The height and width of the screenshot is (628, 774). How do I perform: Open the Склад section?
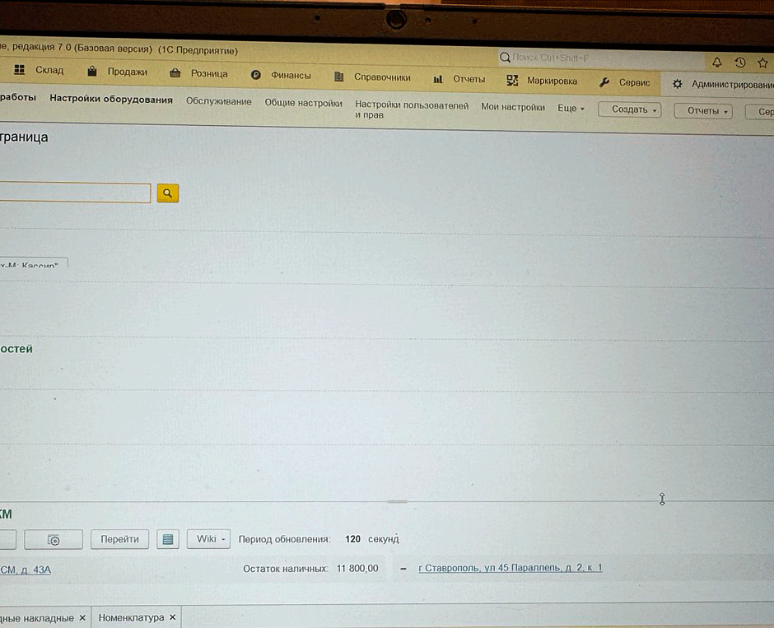(x=49, y=70)
